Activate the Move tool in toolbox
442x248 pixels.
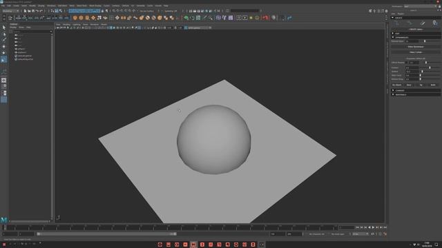click(x=3, y=46)
